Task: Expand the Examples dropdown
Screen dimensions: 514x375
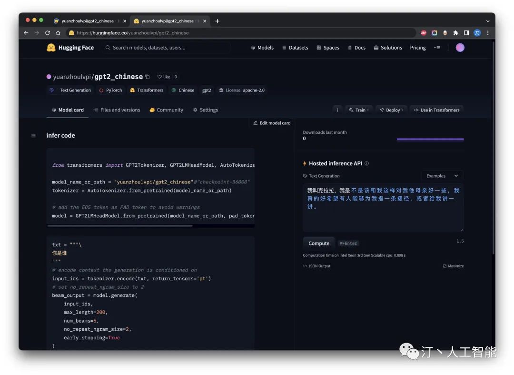Action: point(442,176)
